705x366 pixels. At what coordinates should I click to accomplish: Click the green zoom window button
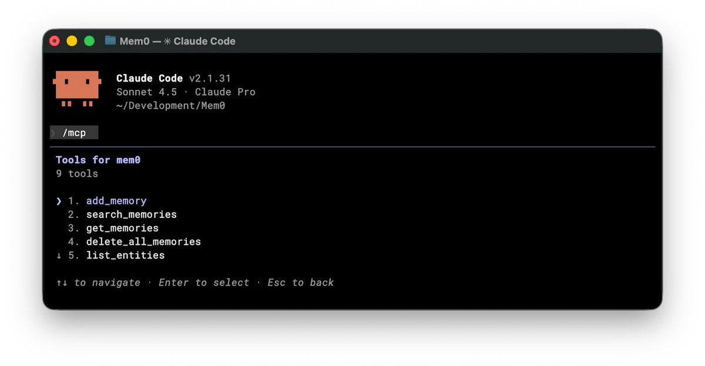point(89,41)
